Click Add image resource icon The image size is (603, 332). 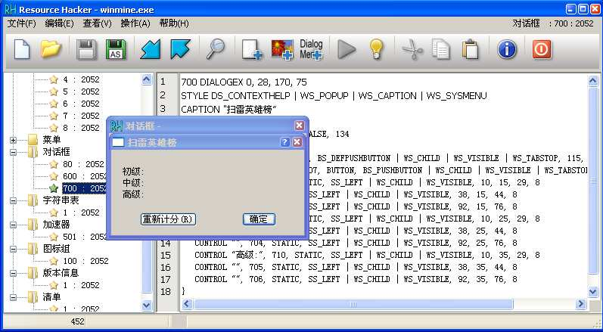point(282,50)
